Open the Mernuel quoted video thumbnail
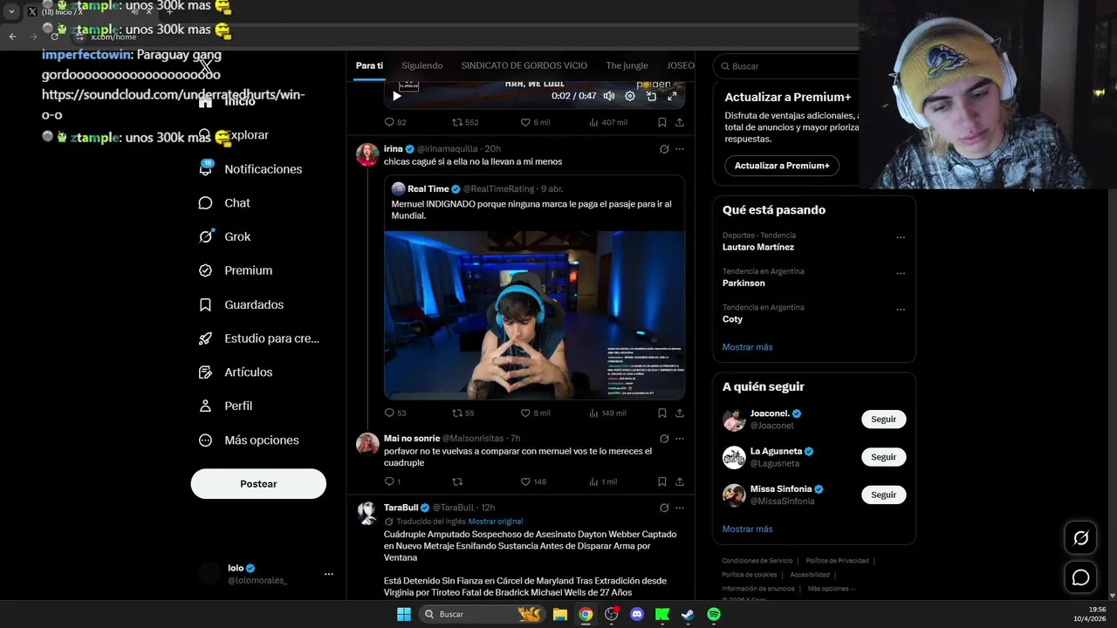This screenshot has height=628, width=1117. point(534,315)
